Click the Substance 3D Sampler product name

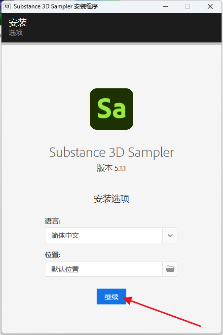click(111, 152)
